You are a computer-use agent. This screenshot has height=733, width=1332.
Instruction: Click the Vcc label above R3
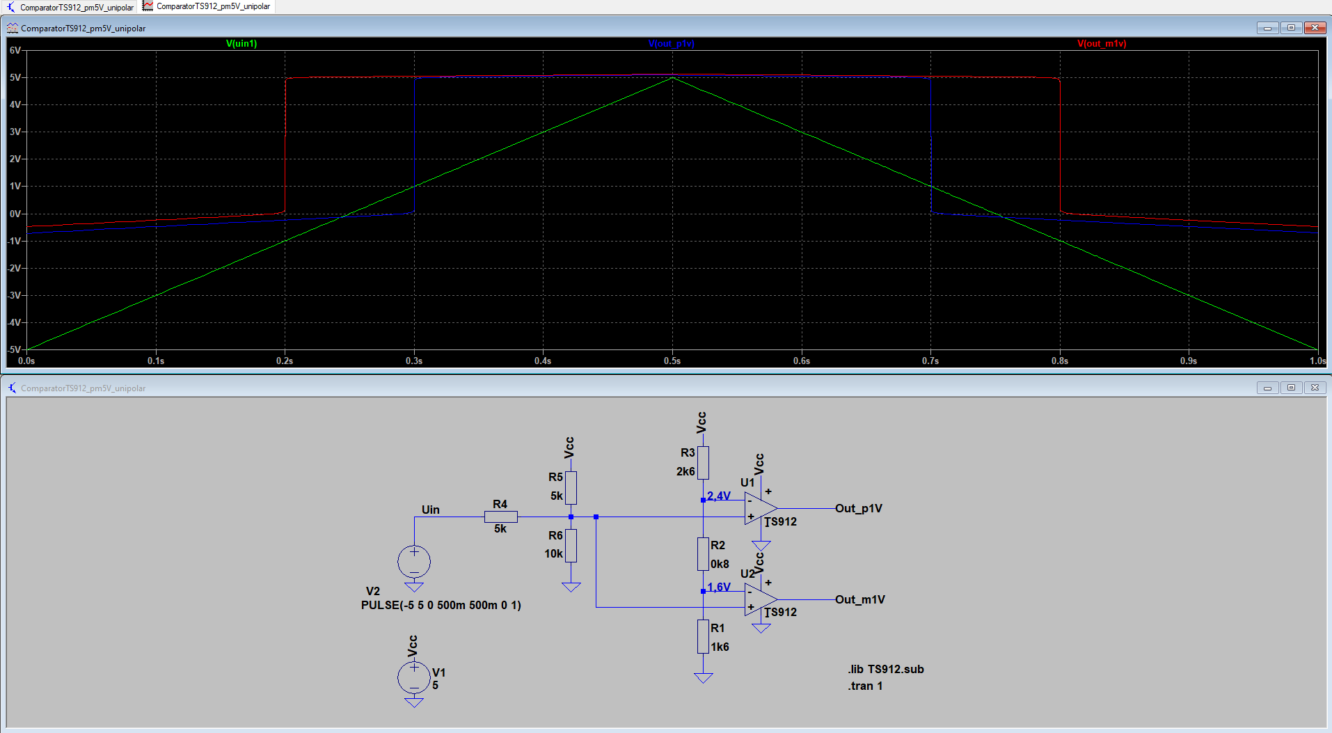(x=701, y=423)
